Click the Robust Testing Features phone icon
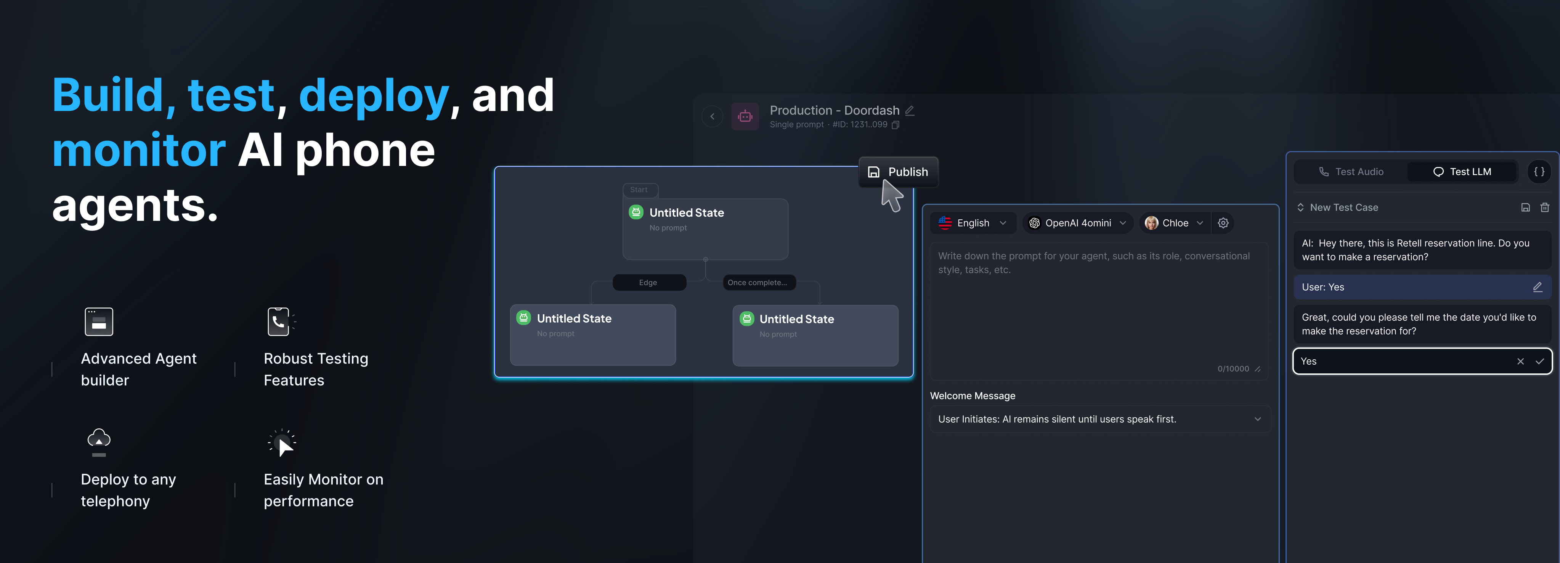The width and height of the screenshot is (1560, 563). pyautogui.click(x=281, y=322)
